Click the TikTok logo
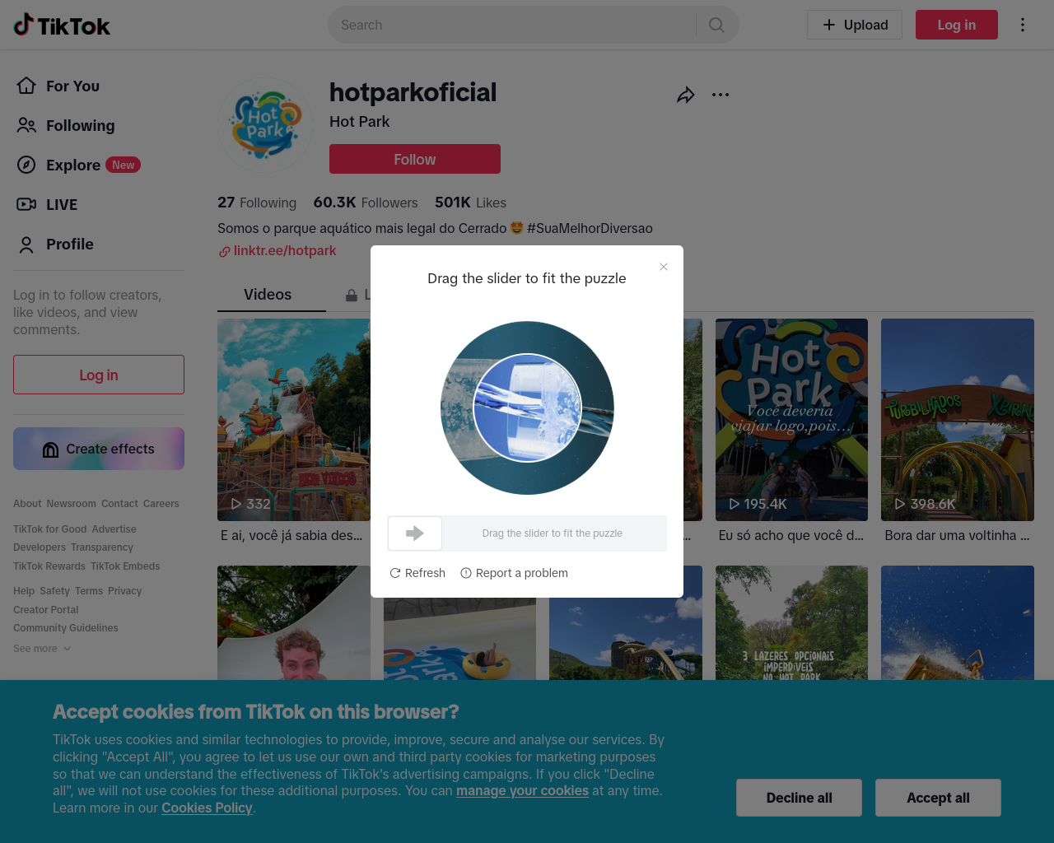Screen dimensions: 1054x843 [x=62, y=26]
